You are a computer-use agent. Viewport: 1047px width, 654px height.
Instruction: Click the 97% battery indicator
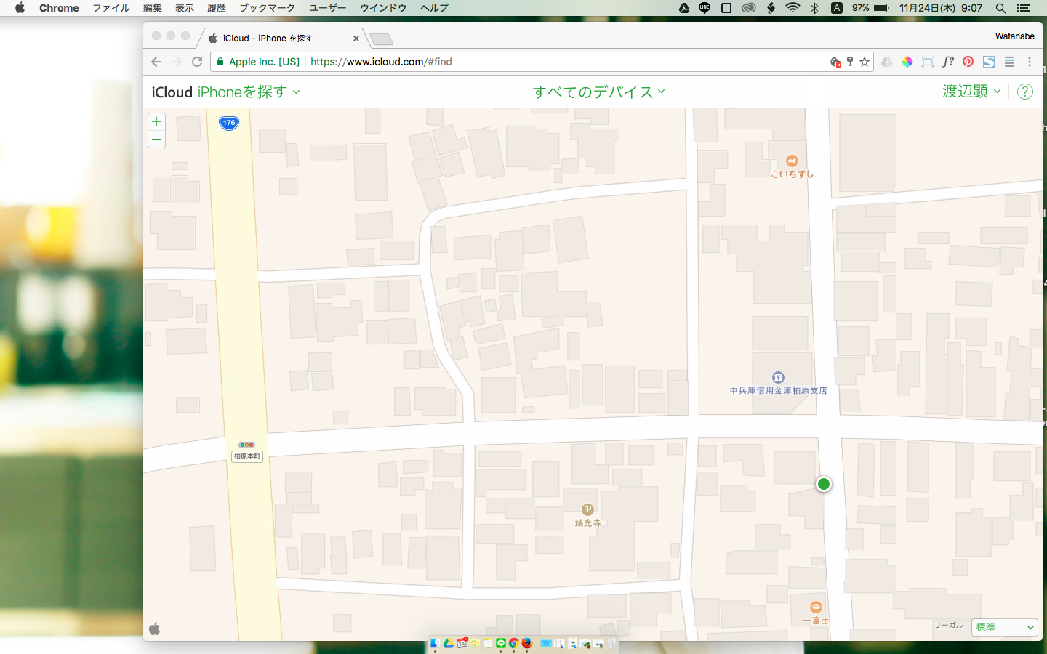click(870, 8)
